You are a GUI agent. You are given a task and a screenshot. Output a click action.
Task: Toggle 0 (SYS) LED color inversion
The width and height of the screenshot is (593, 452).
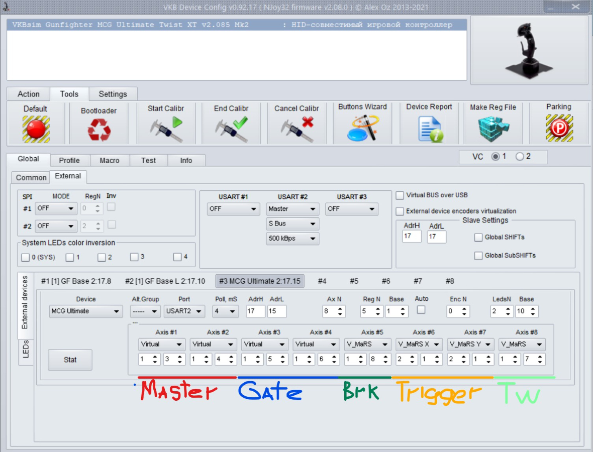[25, 257]
